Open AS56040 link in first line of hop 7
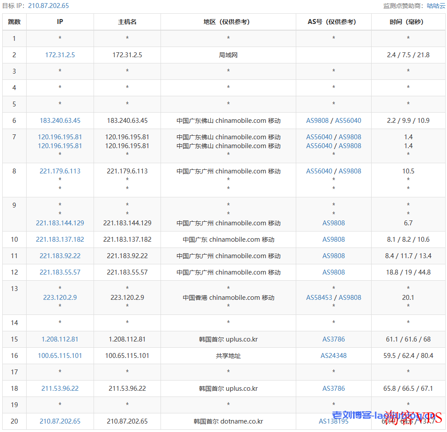The width and height of the screenshot is (447, 432). tap(319, 137)
